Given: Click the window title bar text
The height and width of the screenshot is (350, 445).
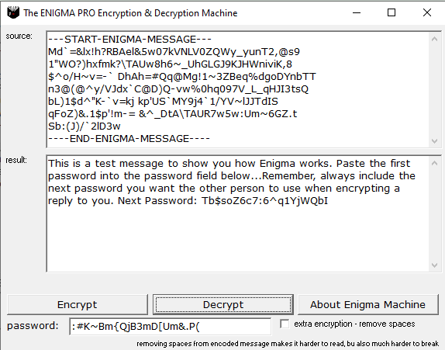Looking at the screenshot, I should 130,13.
